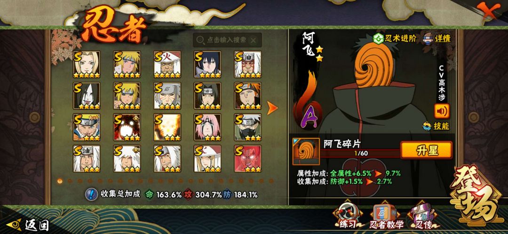This screenshot has width=508, height=234.
Task: Play the voice sample speaker icon
Action: click(x=442, y=111)
